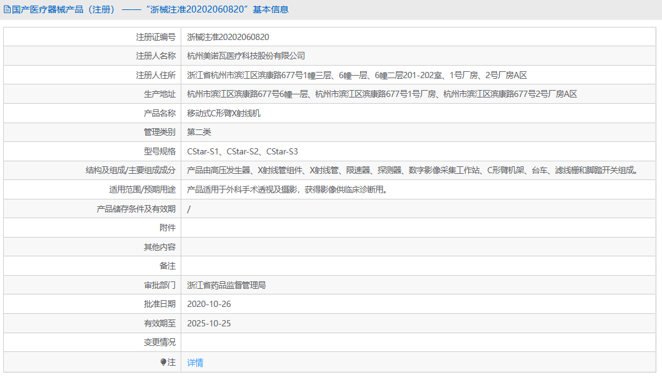This screenshot has height=377, width=662.
Task: Click the lightbulb icon next to 备注 row
Action: pyautogui.click(x=164, y=363)
